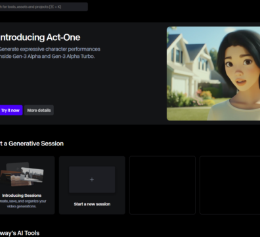Select the first empty placeholder session card
The image size is (260, 237).
click(x=162, y=185)
